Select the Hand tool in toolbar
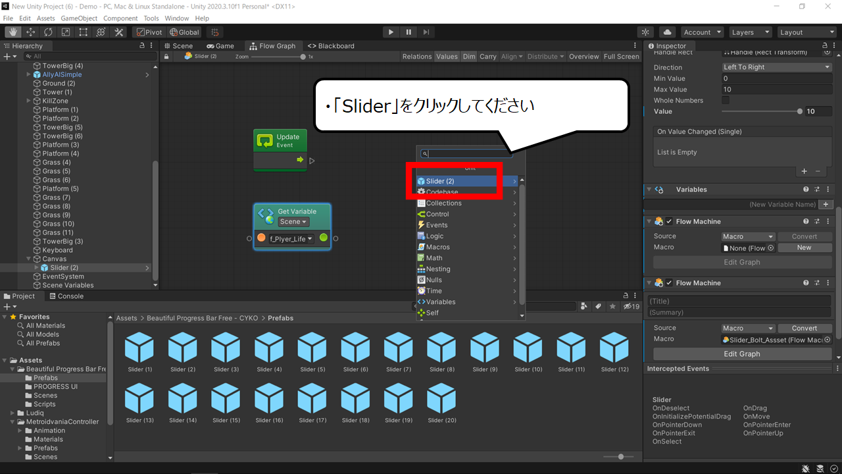Image resolution: width=842 pixels, height=474 pixels. click(x=13, y=32)
